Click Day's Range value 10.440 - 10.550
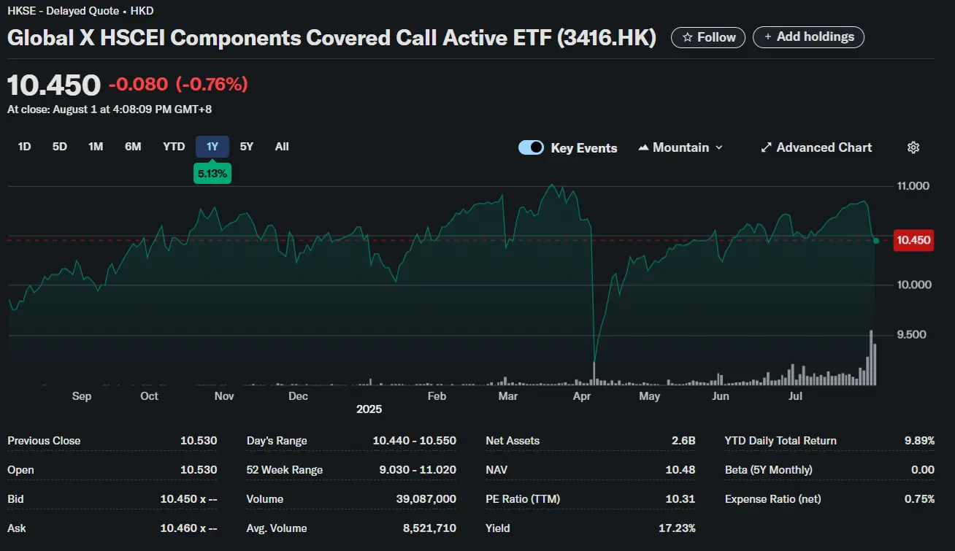Image resolution: width=955 pixels, height=551 pixels. coord(414,441)
